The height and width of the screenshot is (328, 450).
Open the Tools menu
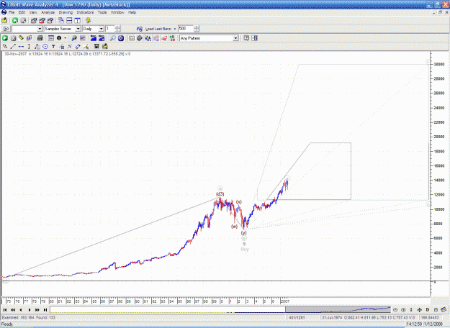click(102, 12)
